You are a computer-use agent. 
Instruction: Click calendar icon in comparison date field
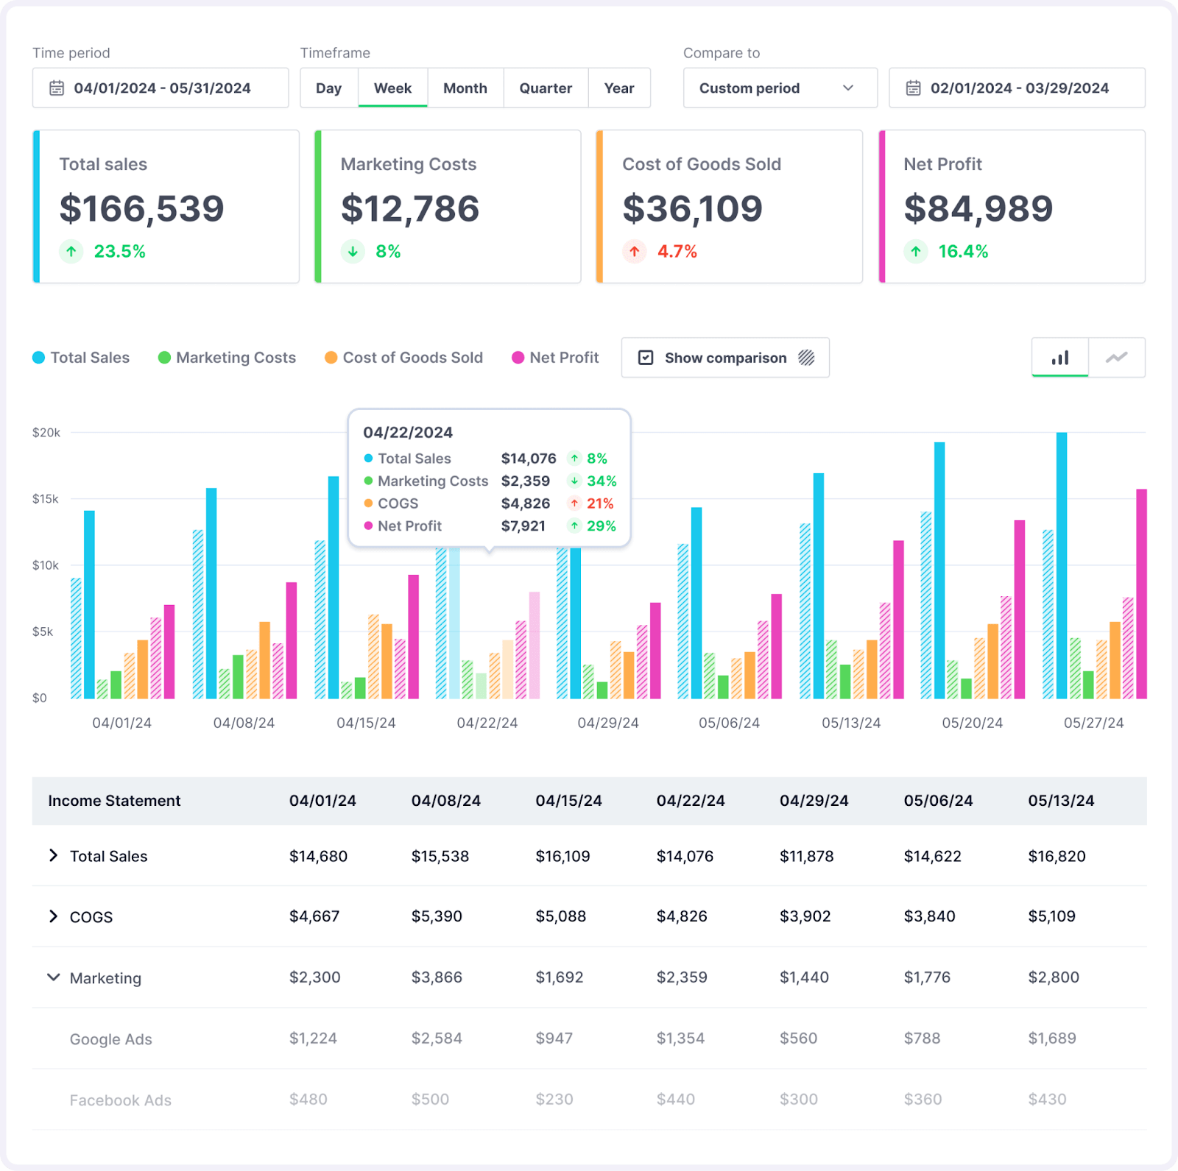[913, 88]
